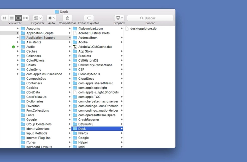This screenshot has width=247, height=162.
Task: Switch to list view
Action: (12, 18)
